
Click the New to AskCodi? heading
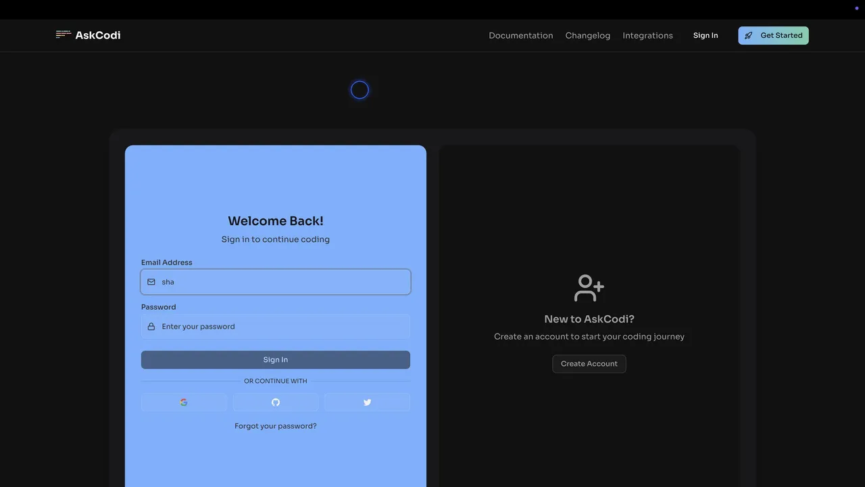[589, 319]
